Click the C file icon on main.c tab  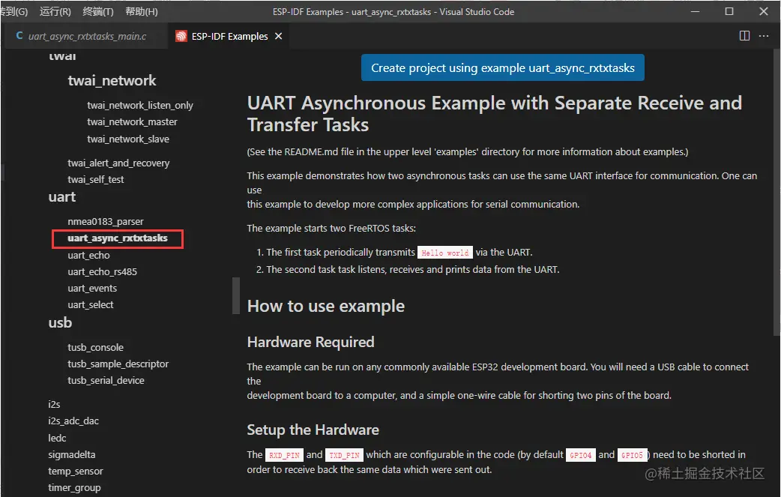(x=19, y=36)
